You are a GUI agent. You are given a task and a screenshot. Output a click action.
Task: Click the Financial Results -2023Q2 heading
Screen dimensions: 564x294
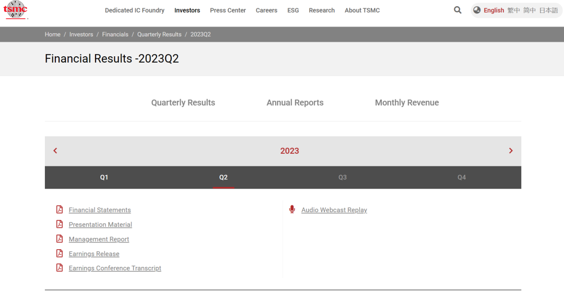click(x=112, y=58)
